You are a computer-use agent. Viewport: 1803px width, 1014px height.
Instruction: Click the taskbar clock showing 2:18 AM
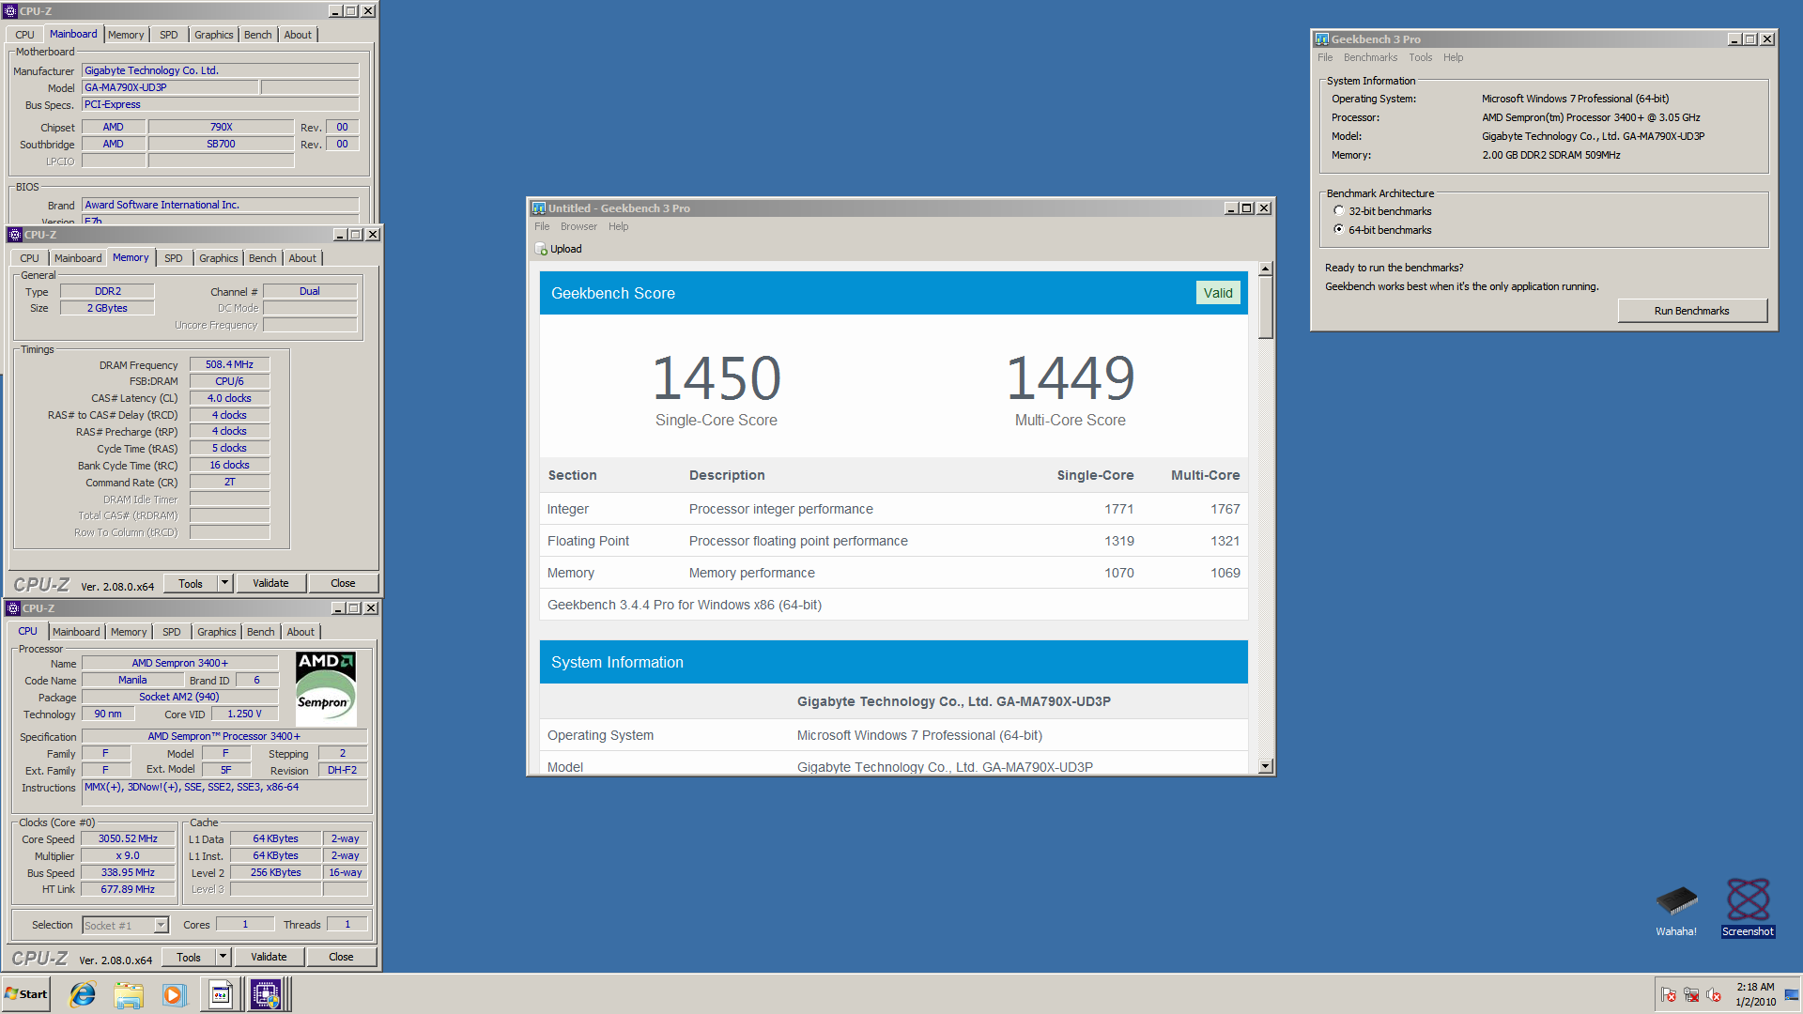tap(1755, 994)
